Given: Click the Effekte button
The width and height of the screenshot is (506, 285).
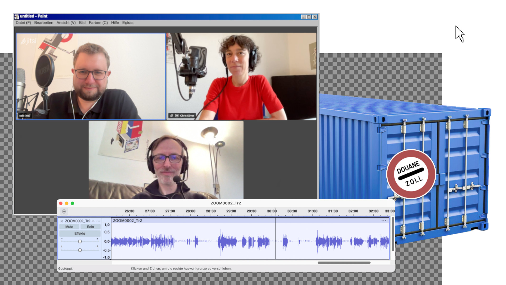Looking at the screenshot, I should click(x=80, y=234).
